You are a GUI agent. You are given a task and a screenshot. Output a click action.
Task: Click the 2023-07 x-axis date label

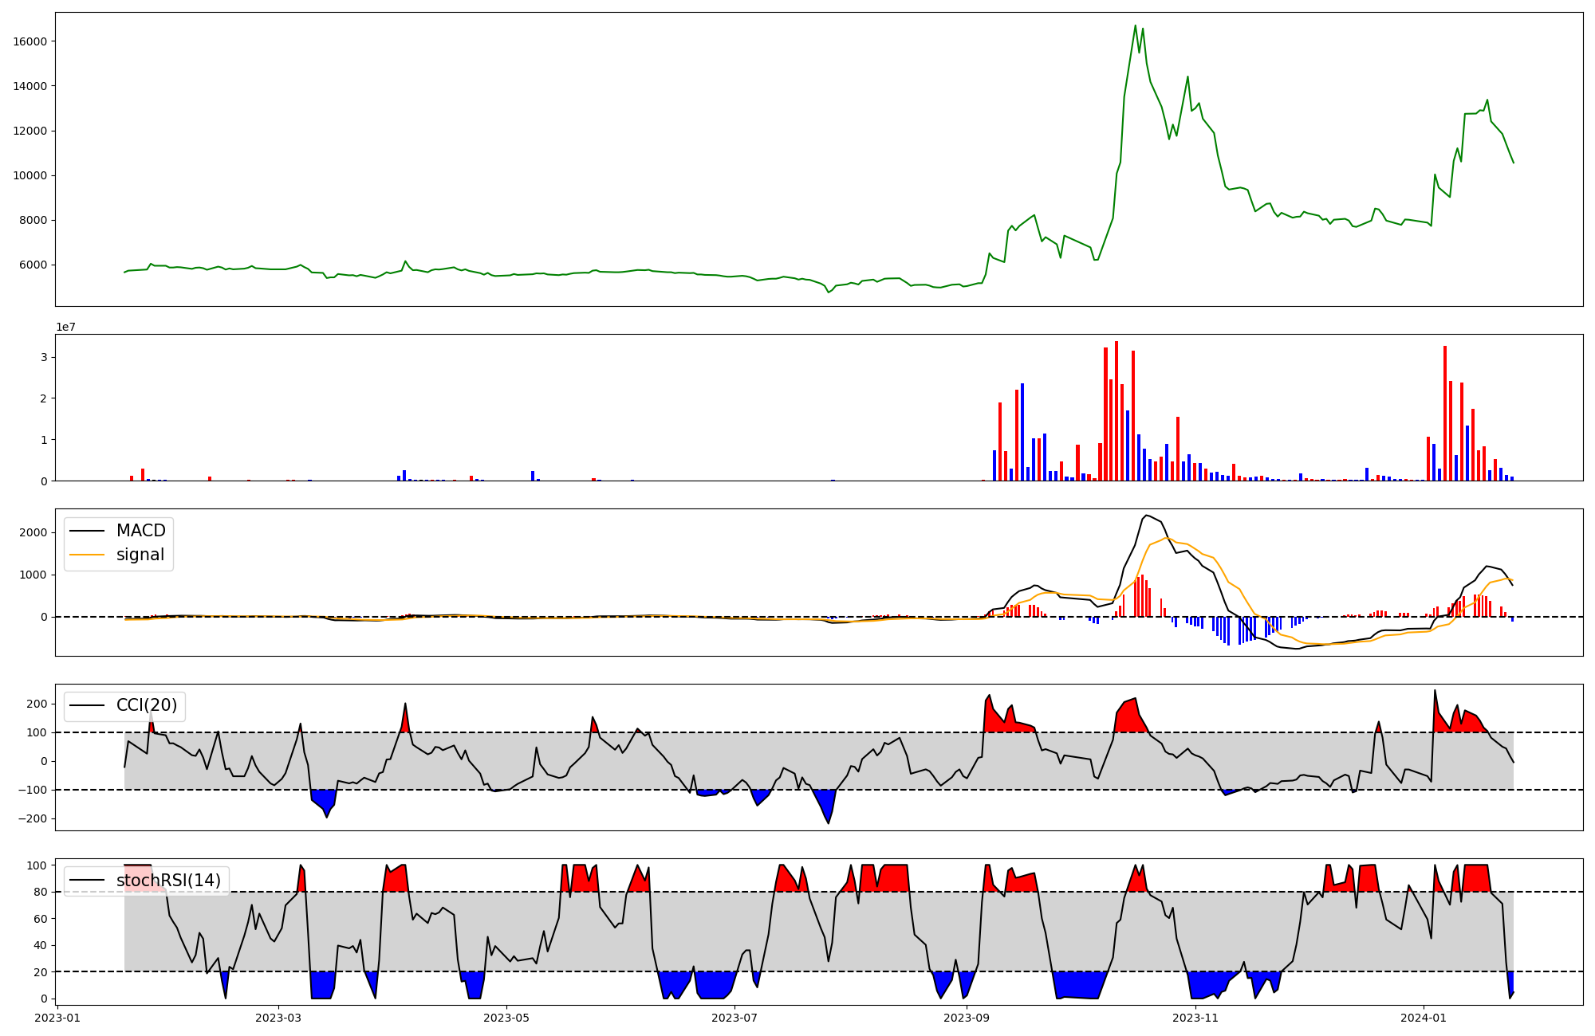[734, 1017]
